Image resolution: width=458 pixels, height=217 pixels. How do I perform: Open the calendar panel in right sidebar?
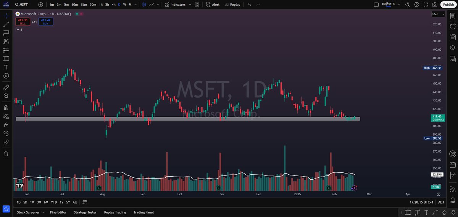tap(452, 165)
